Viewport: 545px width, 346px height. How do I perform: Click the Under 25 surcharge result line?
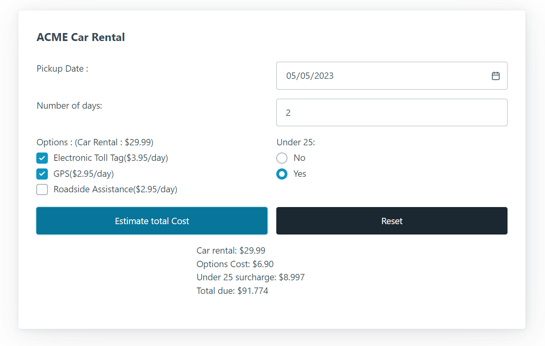pyautogui.click(x=250, y=277)
